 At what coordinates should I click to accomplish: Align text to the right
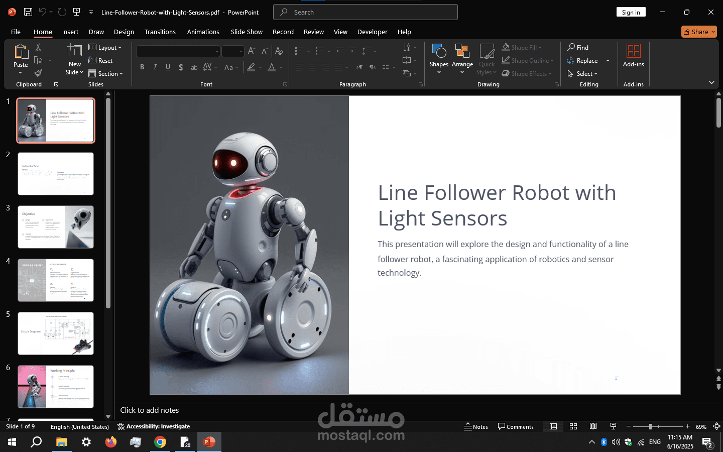point(325,67)
